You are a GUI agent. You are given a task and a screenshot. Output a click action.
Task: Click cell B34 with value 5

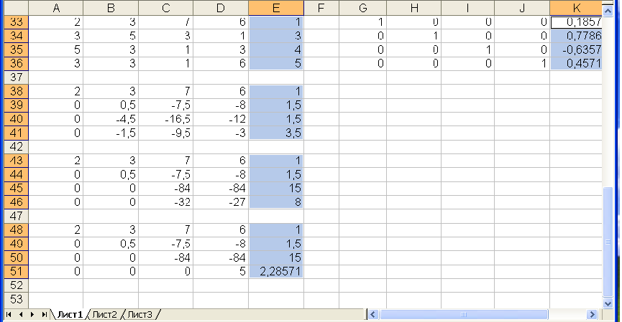(111, 36)
